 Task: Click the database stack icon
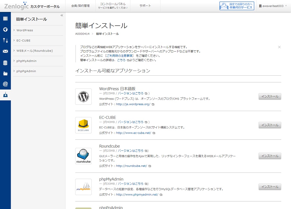pos(5,63)
